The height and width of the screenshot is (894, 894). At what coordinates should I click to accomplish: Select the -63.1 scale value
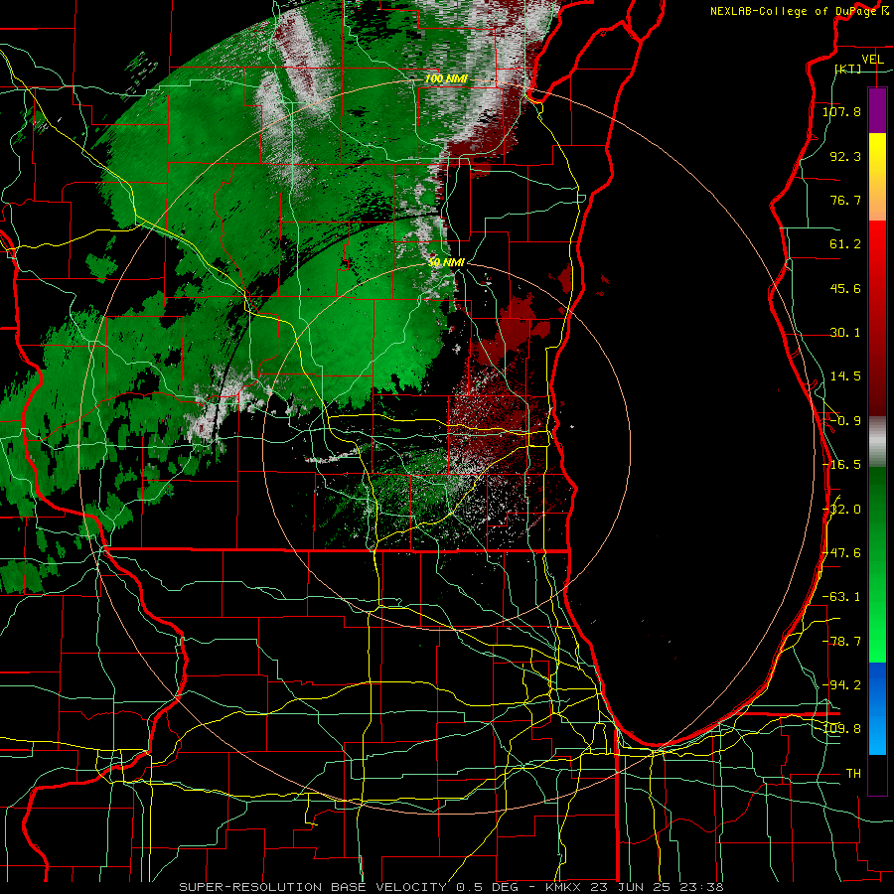click(x=841, y=597)
